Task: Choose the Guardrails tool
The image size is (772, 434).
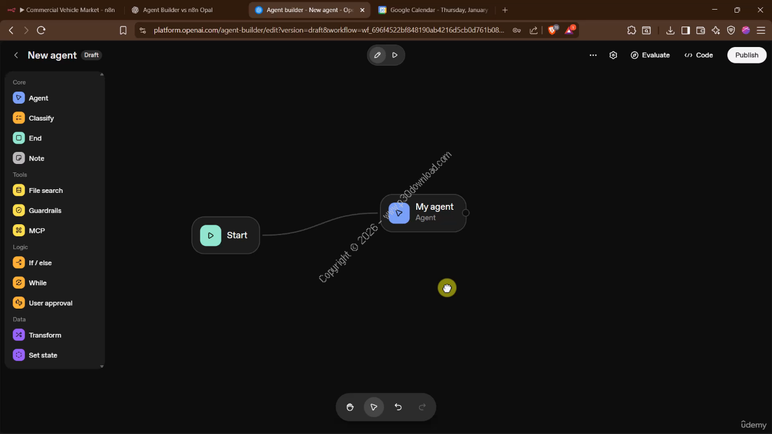Action: 45,210
